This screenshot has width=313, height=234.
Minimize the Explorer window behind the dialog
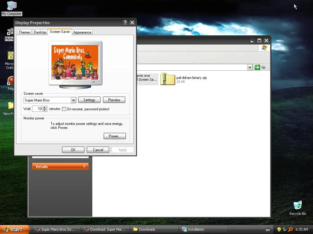[x=252, y=41]
